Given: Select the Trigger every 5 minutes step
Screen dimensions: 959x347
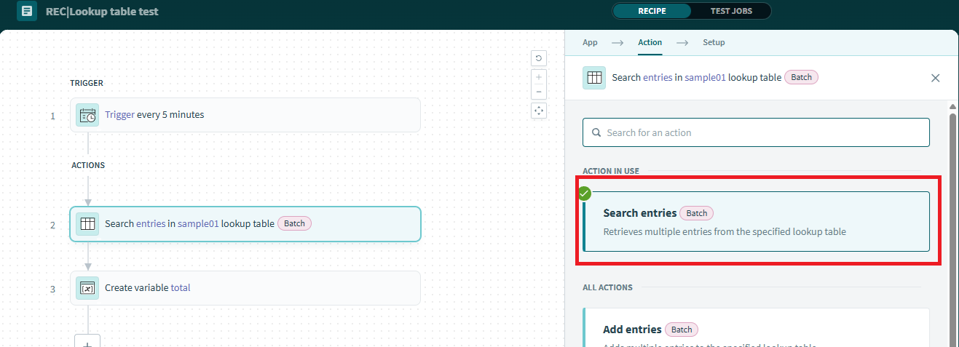Looking at the screenshot, I should 245,115.
